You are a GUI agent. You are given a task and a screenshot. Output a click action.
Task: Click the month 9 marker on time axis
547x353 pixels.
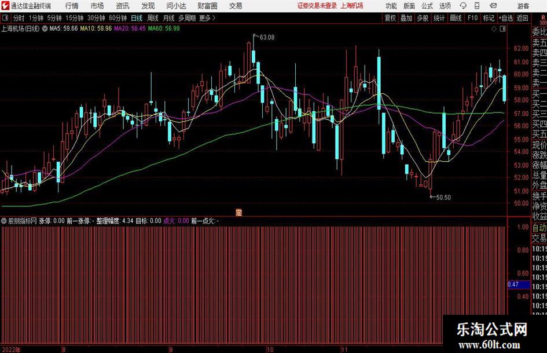click(x=171, y=350)
